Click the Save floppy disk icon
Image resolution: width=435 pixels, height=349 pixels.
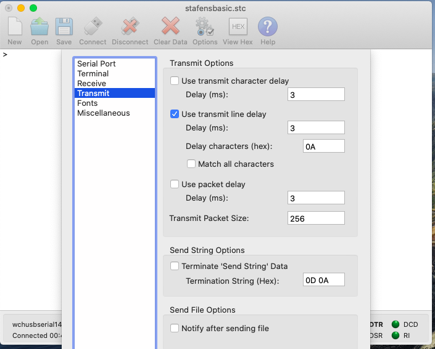click(64, 27)
